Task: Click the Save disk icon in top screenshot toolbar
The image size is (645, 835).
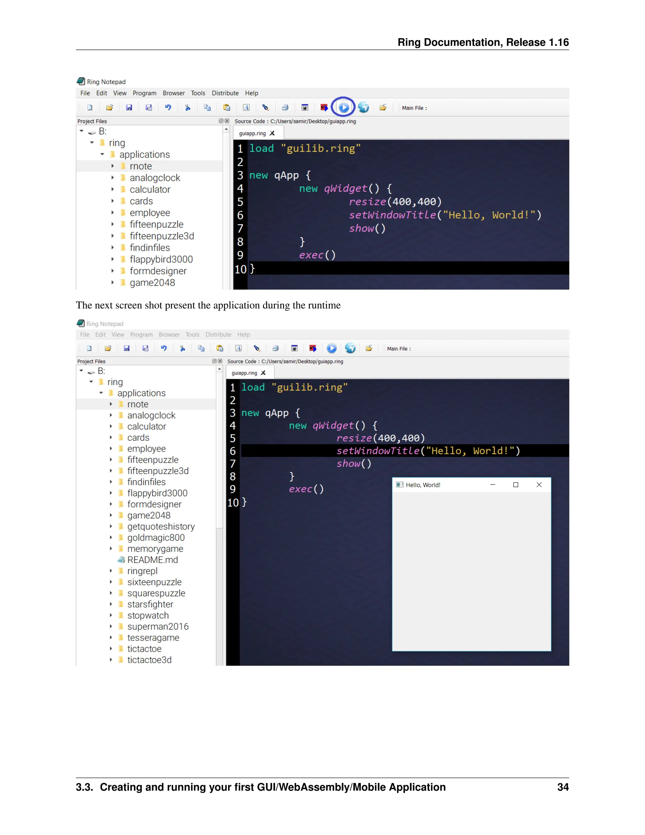Action: coord(129,107)
